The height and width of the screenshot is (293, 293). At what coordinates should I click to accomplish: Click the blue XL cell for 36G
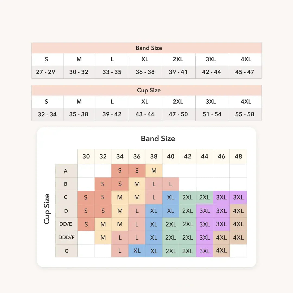(x=137, y=251)
